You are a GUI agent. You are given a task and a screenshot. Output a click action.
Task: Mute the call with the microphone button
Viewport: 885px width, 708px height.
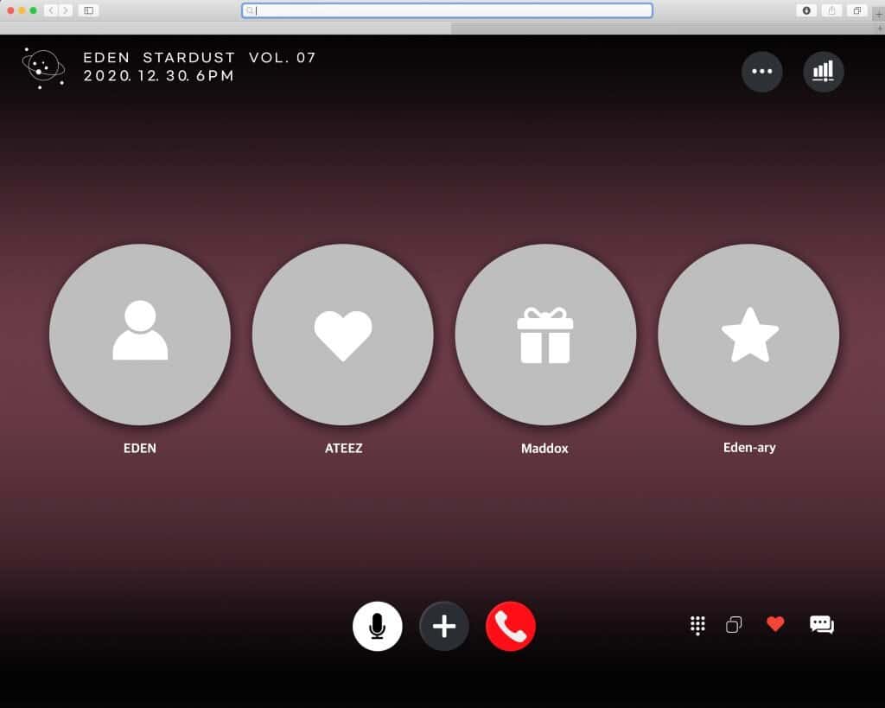click(x=377, y=626)
